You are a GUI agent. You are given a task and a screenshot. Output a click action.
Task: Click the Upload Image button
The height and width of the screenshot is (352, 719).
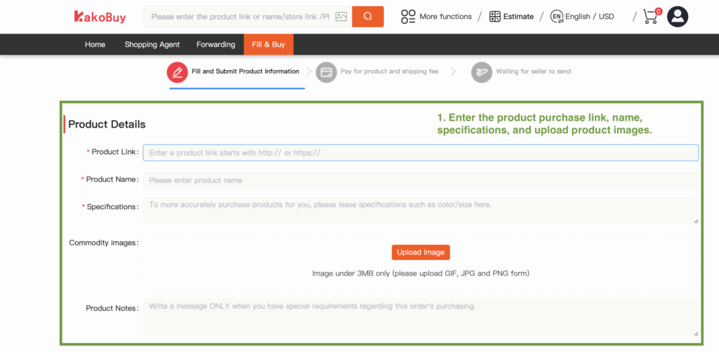tap(421, 252)
